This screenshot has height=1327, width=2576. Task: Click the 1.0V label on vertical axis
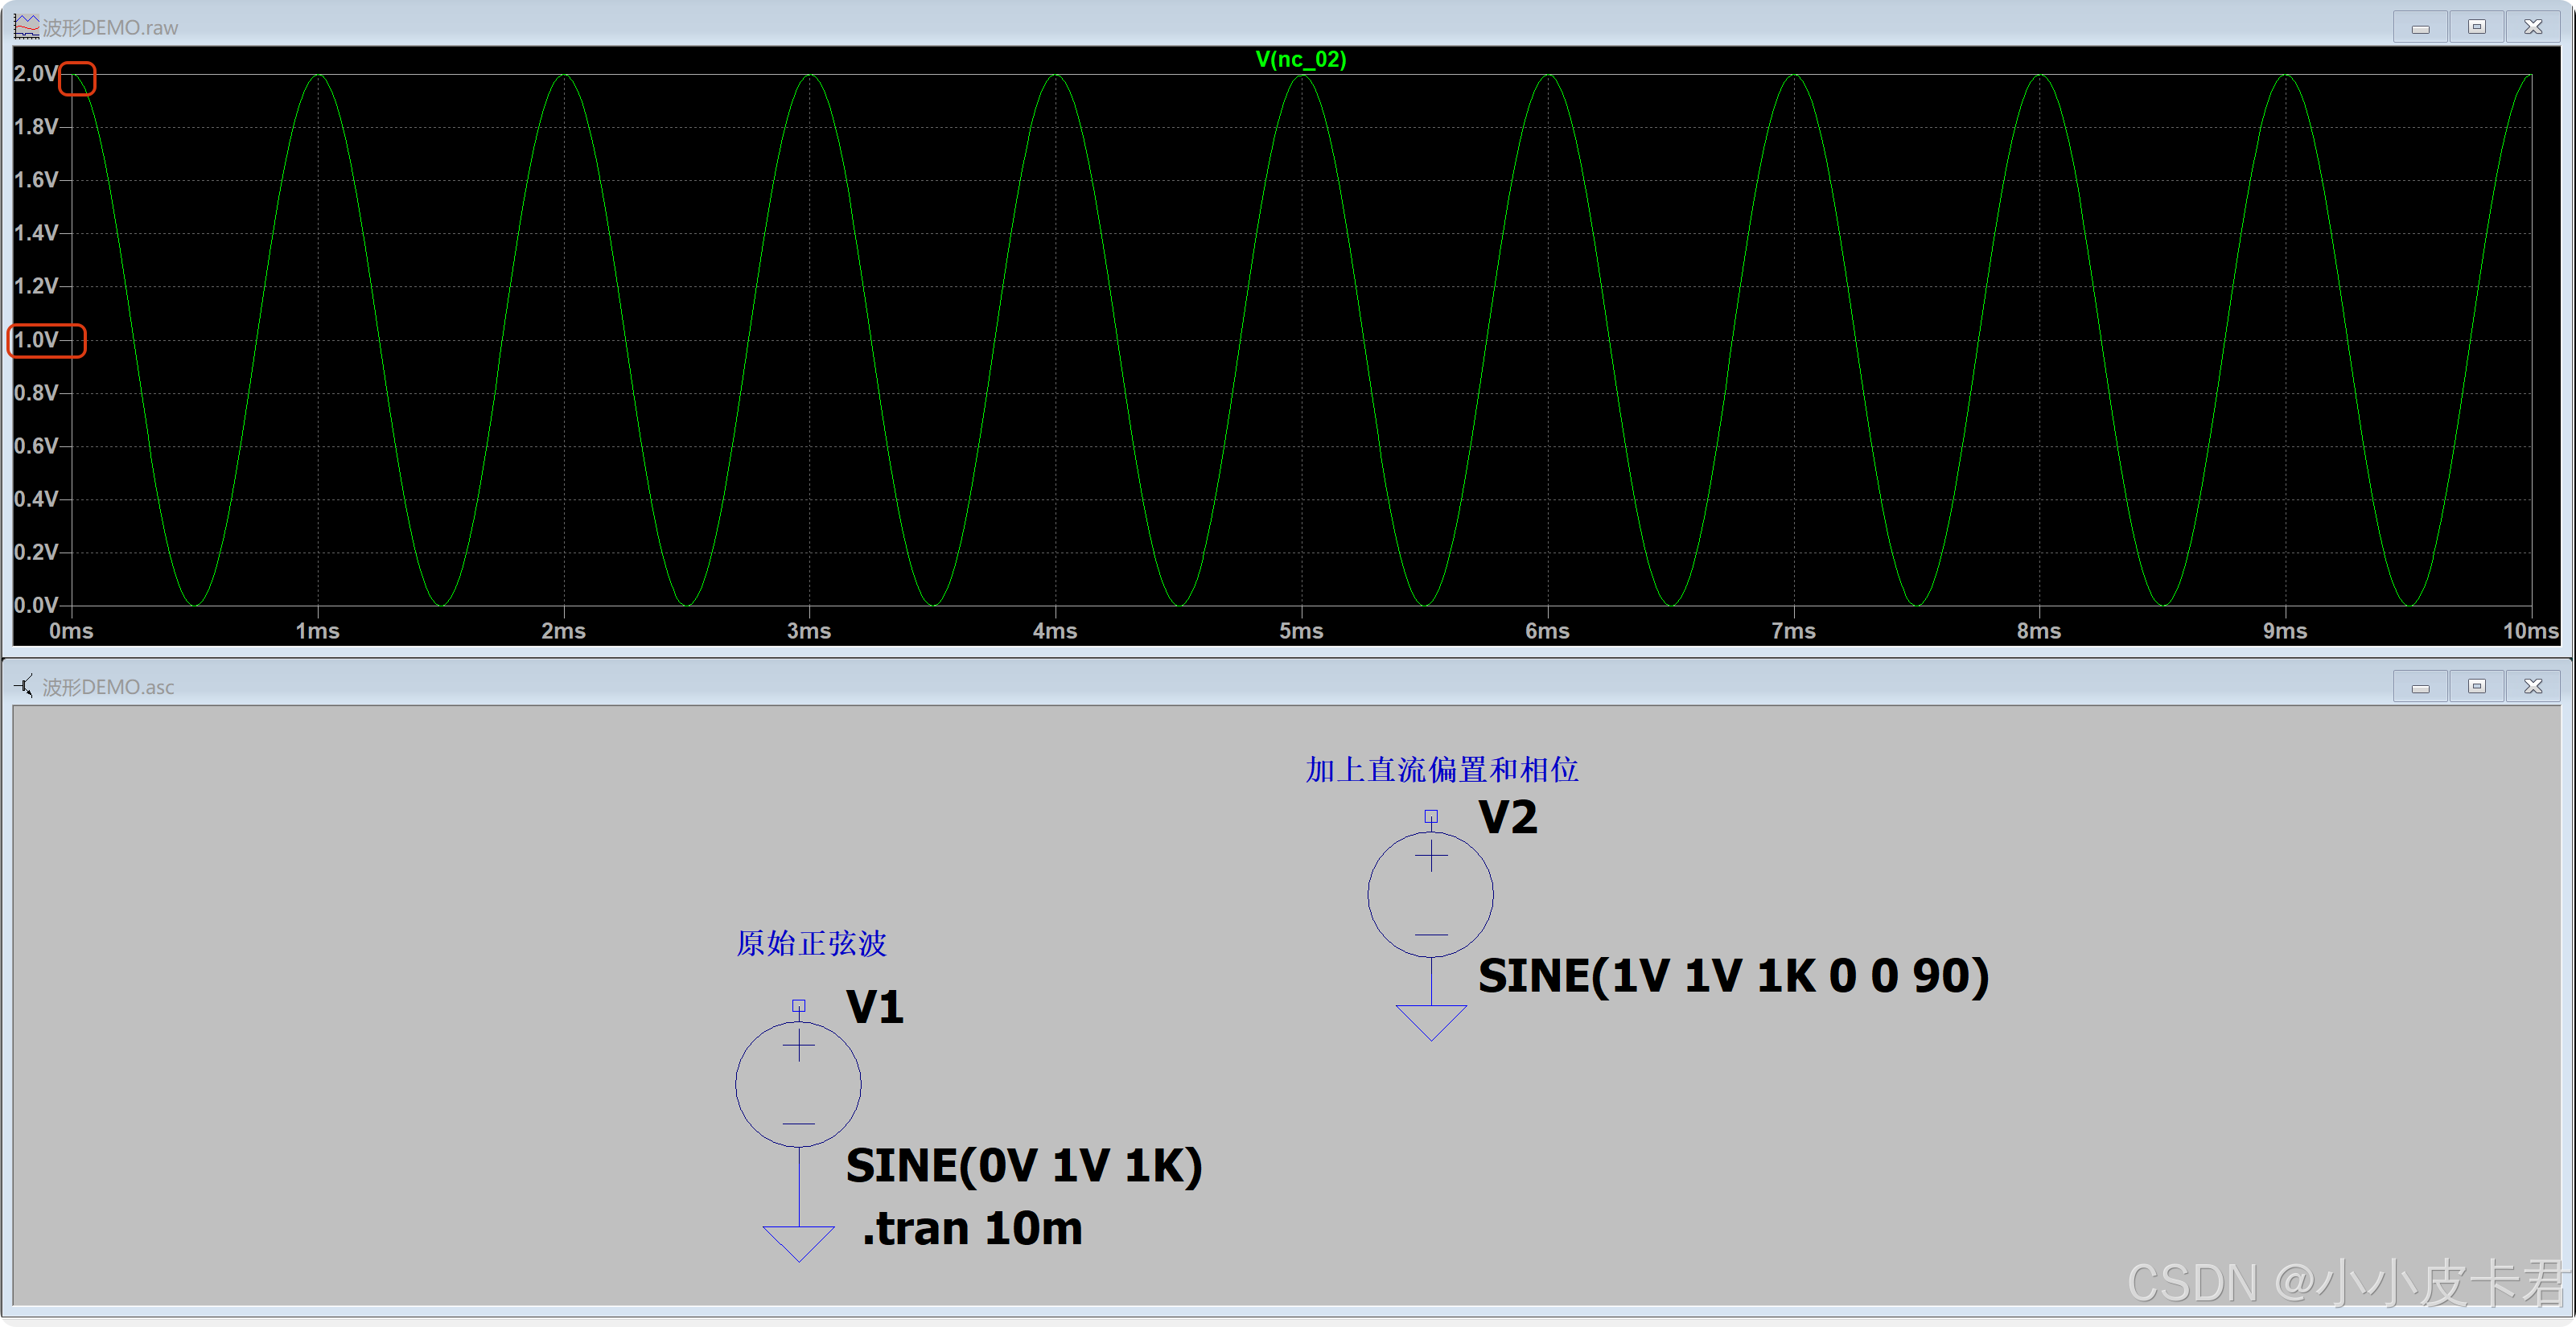point(36,340)
